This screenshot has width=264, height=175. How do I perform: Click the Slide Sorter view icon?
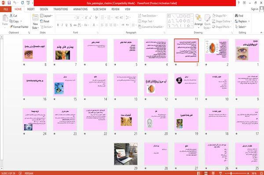coord(206,173)
